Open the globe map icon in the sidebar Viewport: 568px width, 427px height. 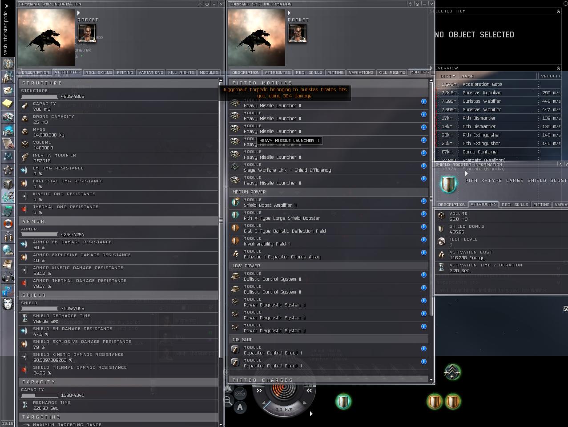click(8, 250)
